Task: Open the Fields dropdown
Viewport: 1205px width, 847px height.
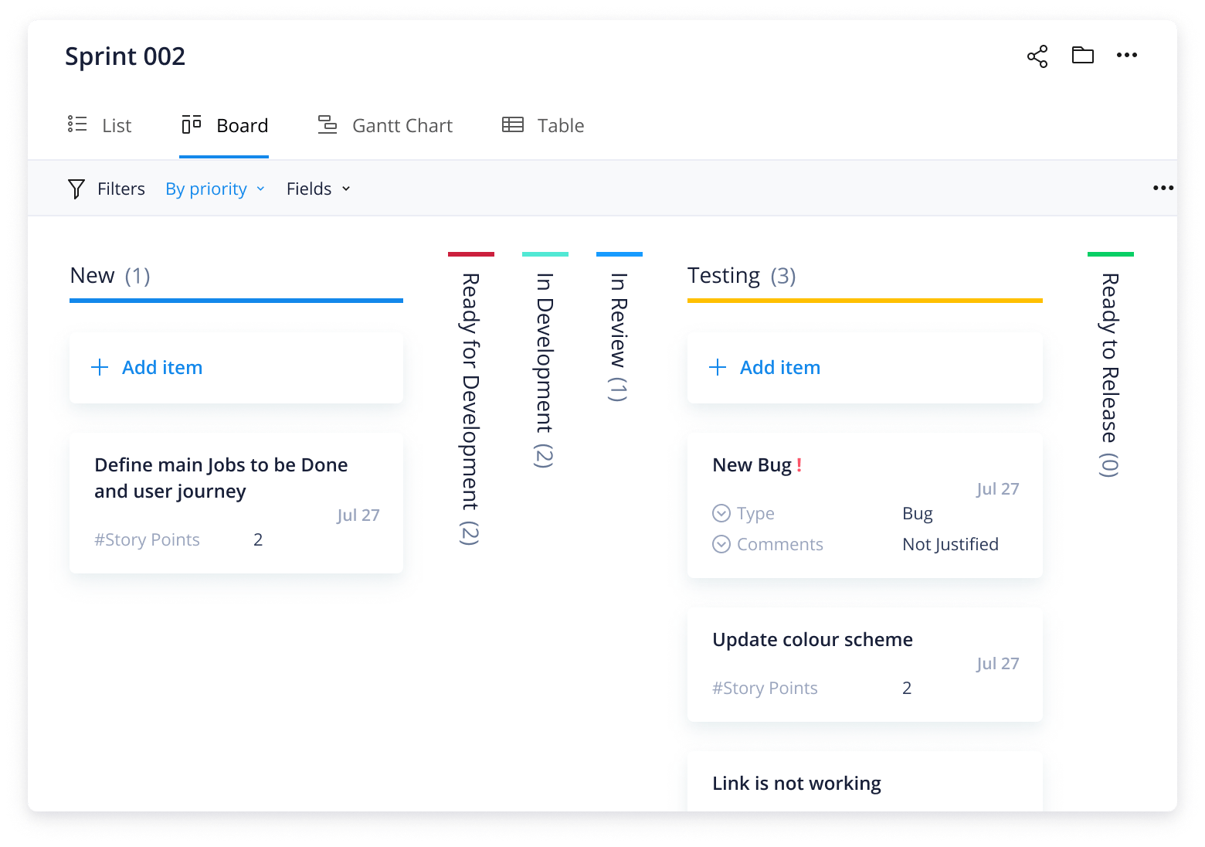Action: tap(317, 189)
